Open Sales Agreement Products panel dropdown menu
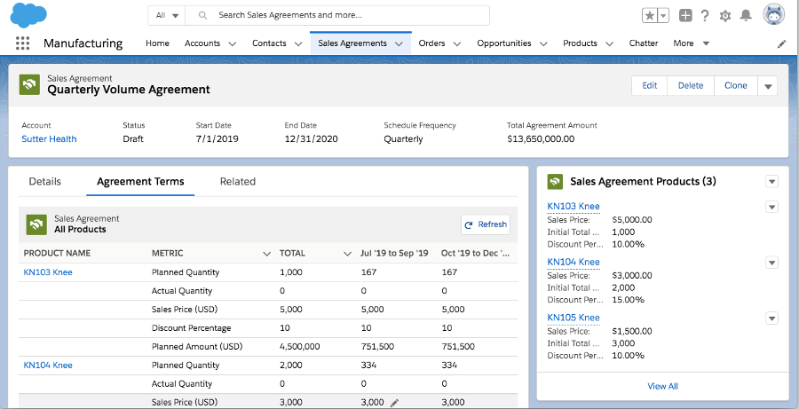The image size is (799, 409). [x=772, y=181]
